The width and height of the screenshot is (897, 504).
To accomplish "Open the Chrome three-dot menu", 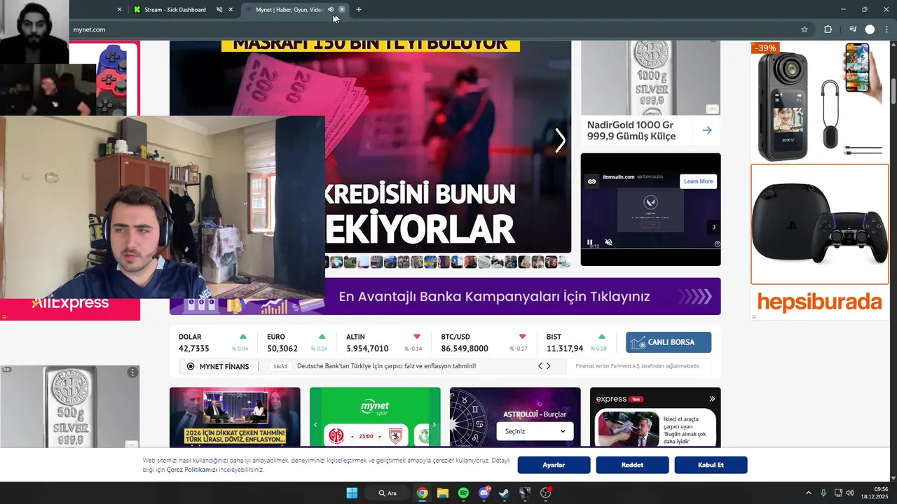I will click(x=886, y=29).
